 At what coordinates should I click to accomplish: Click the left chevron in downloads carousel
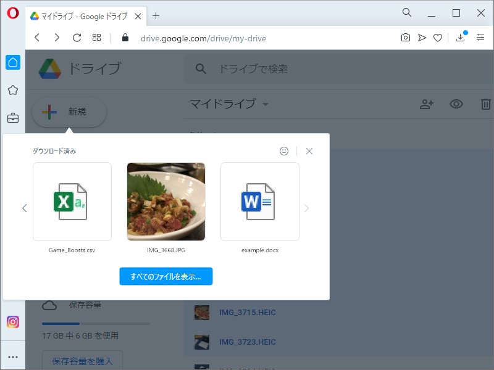(25, 208)
